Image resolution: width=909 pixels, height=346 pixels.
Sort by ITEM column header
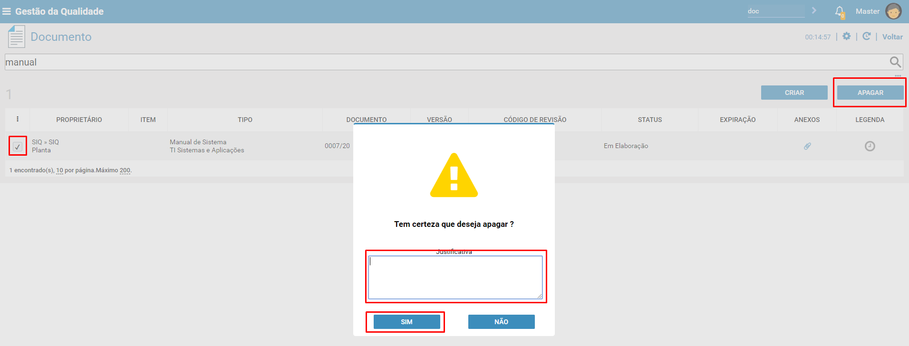point(148,120)
